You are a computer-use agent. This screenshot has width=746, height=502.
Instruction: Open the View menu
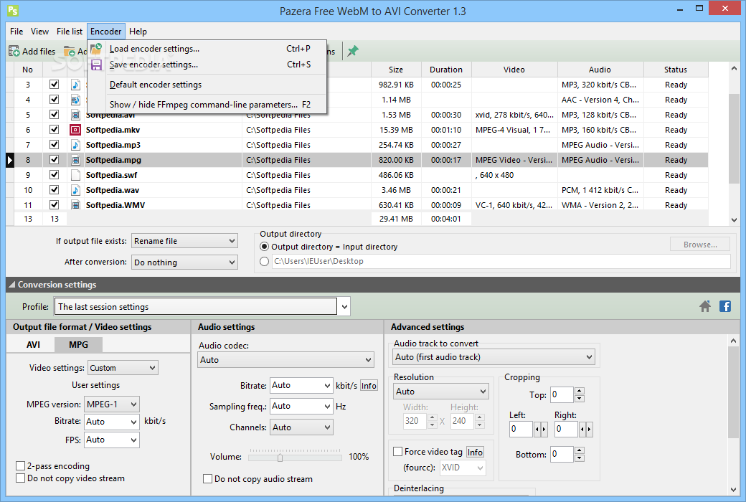coord(39,32)
